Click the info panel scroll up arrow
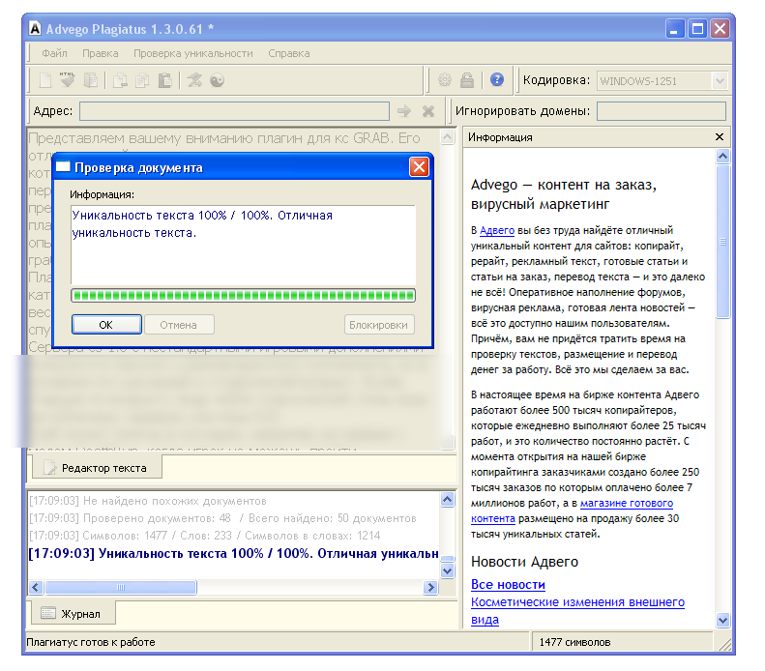Screen dimensions: 765x671 (722, 156)
